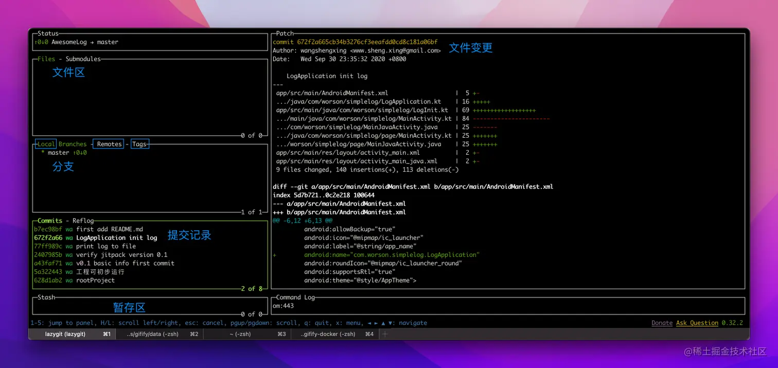This screenshot has height=368, width=778.
Task: Switch to the Submodules tab
Action: tap(83, 59)
